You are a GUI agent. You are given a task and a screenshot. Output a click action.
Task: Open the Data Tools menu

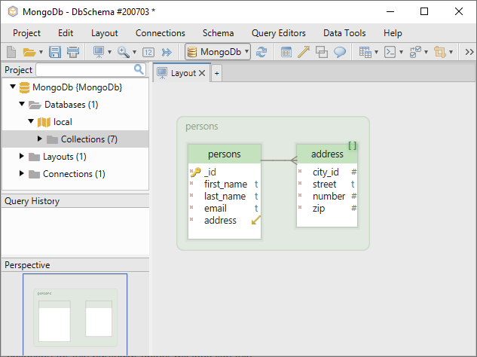tap(344, 33)
